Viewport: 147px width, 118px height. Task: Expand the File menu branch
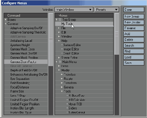[59, 28]
